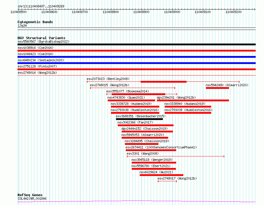The image size is (264, 205).
Task: Click the red dgv2444n152 variant bar
Action: tap(147, 132)
